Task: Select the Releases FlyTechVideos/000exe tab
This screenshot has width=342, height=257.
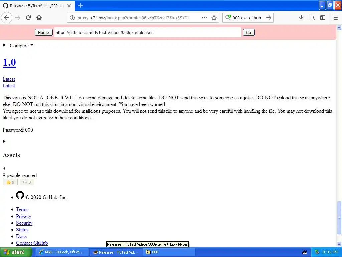Action: 37,6
